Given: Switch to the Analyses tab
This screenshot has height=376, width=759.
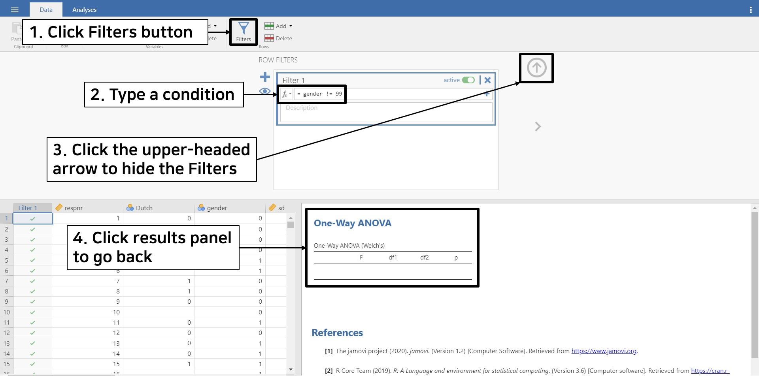Looking at the screenshot, I should 84,10.
